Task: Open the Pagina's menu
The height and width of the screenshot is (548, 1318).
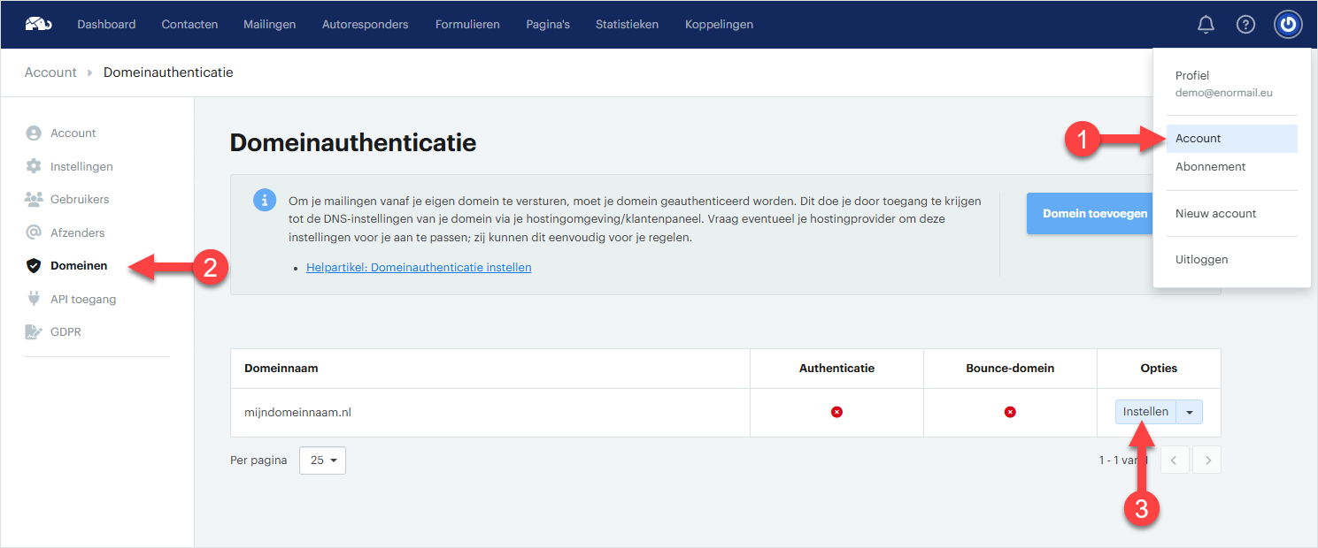Action: coord(548,25)
